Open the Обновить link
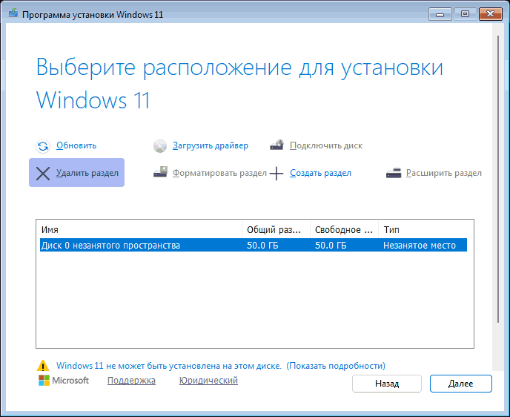Screen dimensions: 510x417 [76, 145]
